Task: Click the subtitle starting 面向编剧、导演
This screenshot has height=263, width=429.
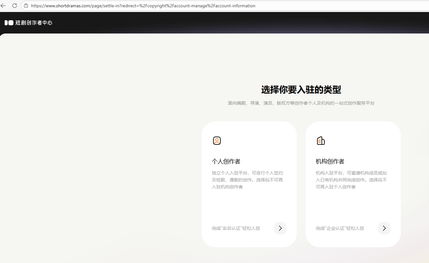Action: (x=301, y=103)
